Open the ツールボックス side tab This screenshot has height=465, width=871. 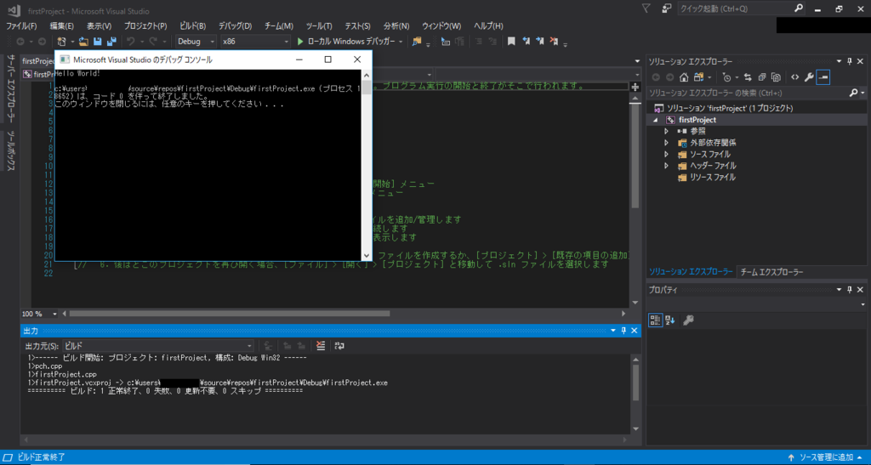point(10,150)
